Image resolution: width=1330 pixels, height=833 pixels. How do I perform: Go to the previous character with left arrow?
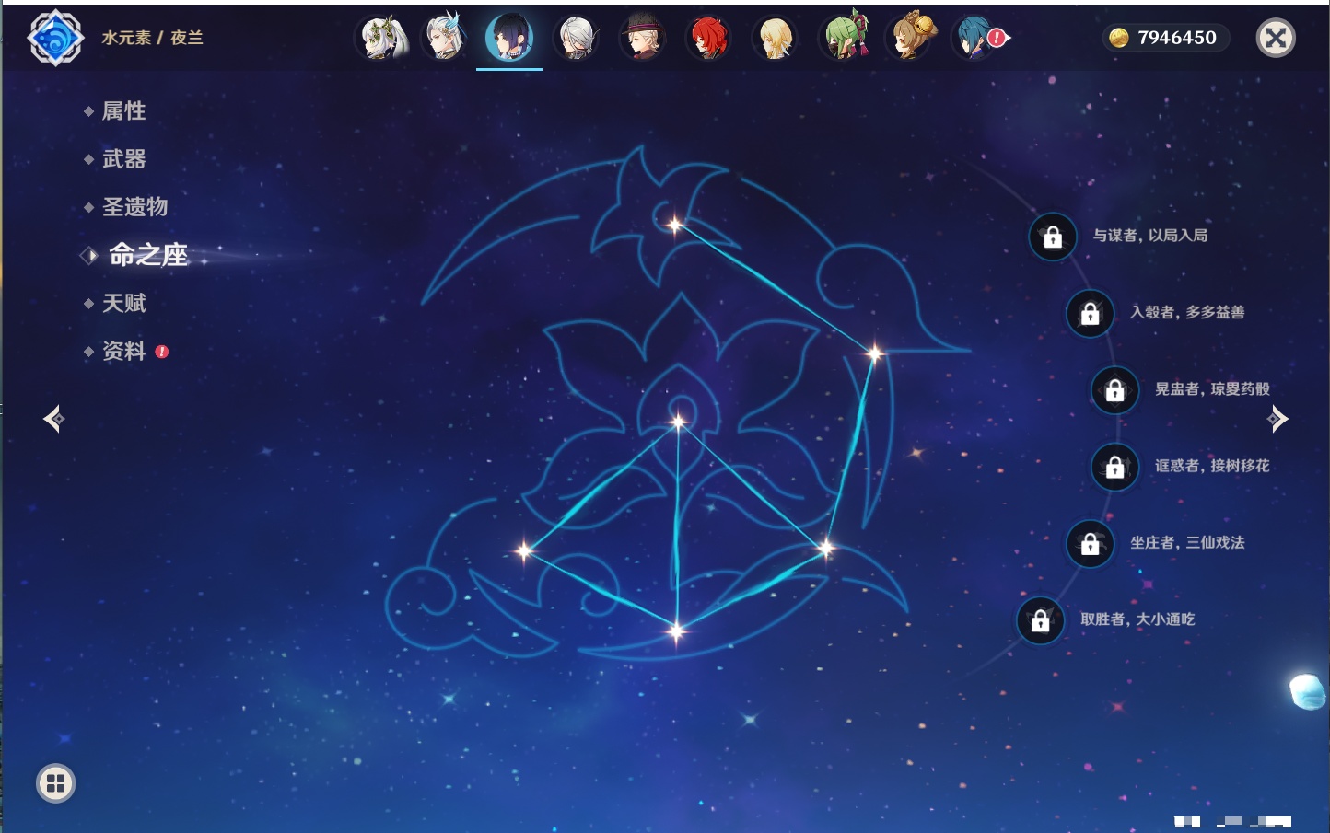pos(53,419)
